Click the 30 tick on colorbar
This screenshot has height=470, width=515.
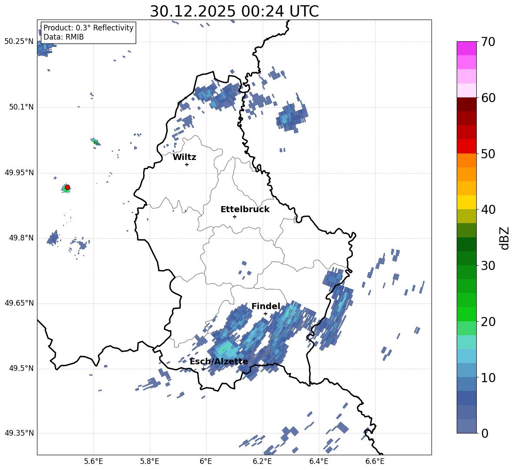point(488,266)
